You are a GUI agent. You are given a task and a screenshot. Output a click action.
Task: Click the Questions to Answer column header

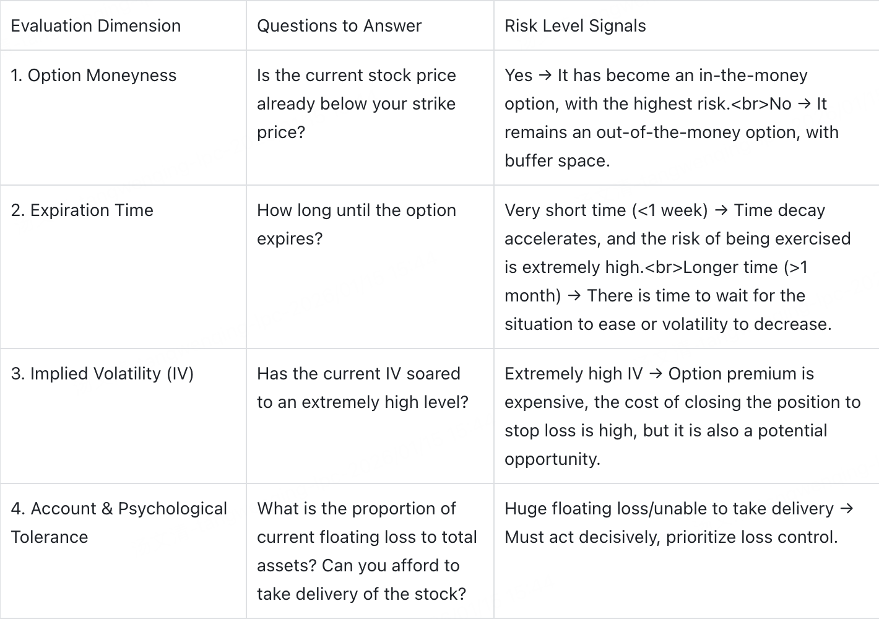[339, 26]
